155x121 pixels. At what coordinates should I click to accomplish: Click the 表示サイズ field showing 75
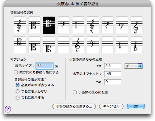pos(45,66)
